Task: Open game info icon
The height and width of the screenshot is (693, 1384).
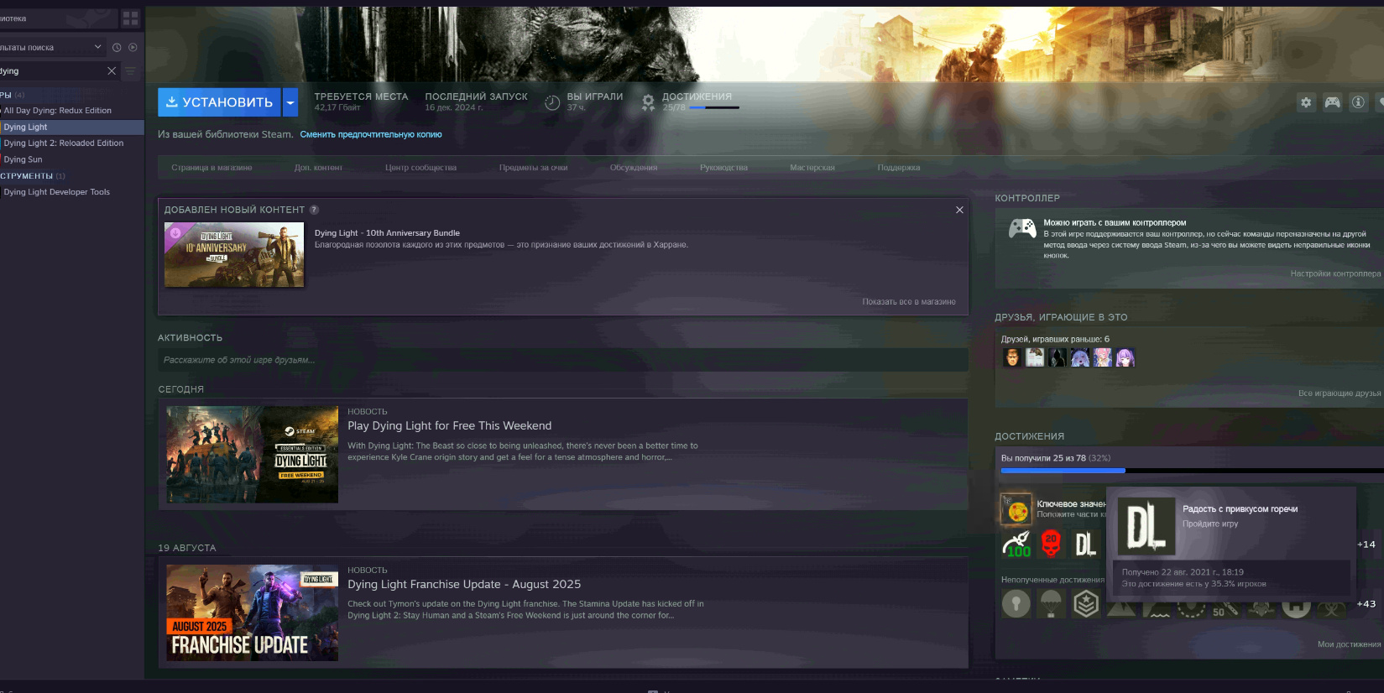Action: (1358, 102)
